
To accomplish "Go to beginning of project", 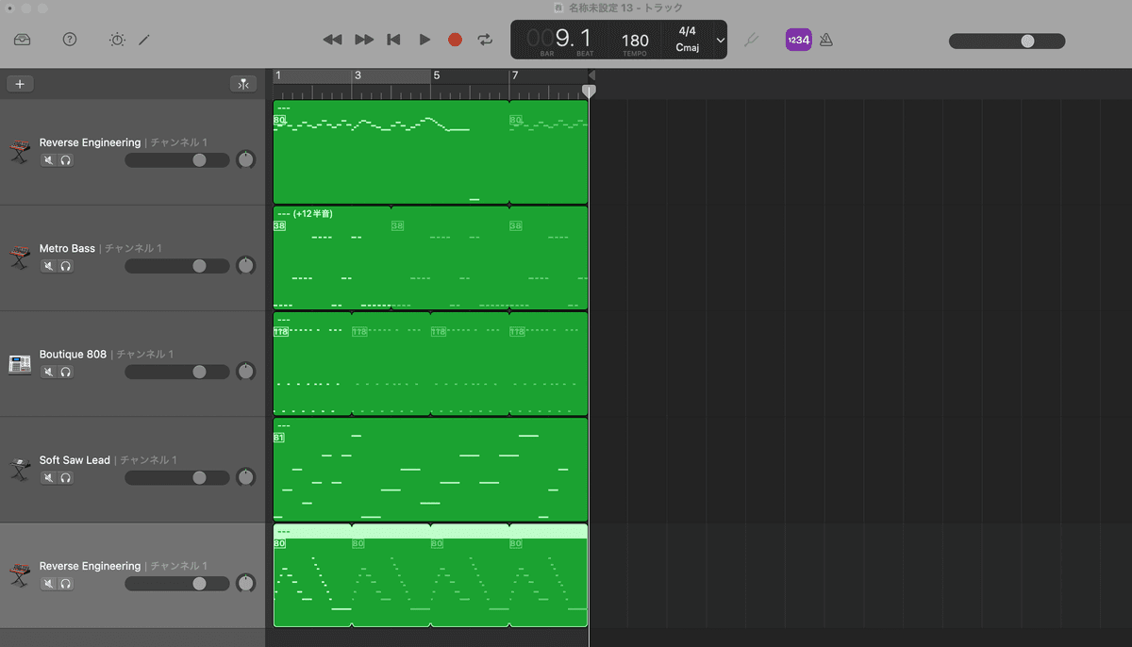I will (394, 40).
